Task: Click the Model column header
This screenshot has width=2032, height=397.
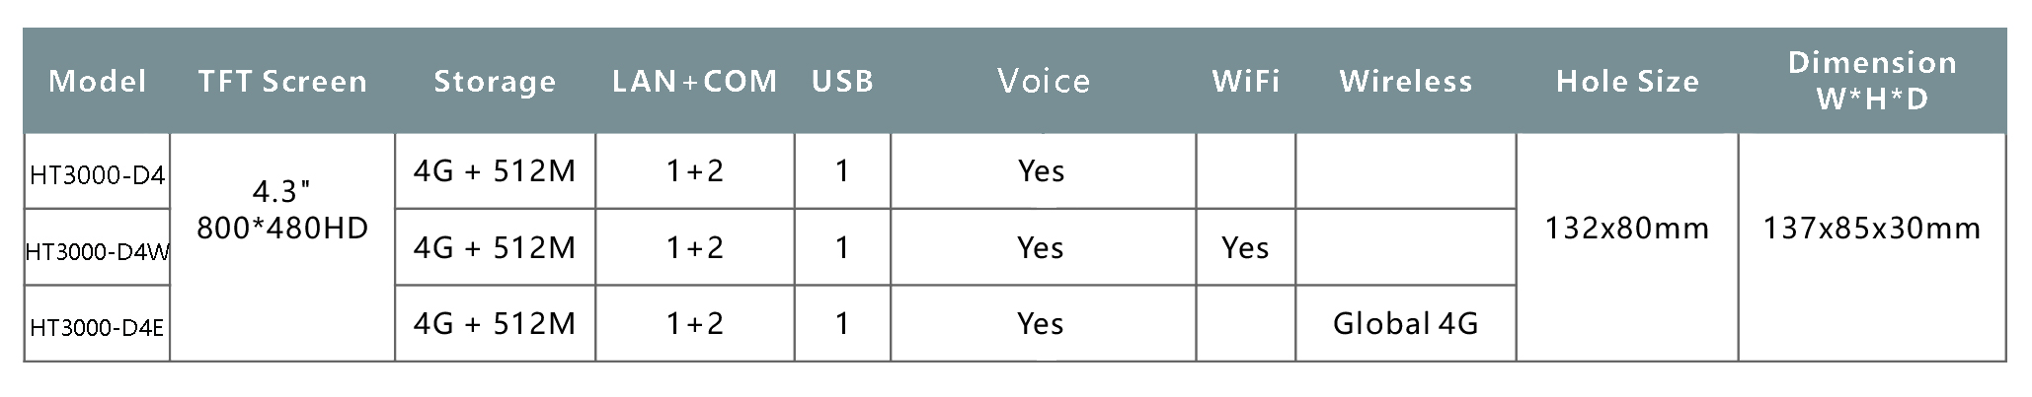Action: tap(97, 81)
